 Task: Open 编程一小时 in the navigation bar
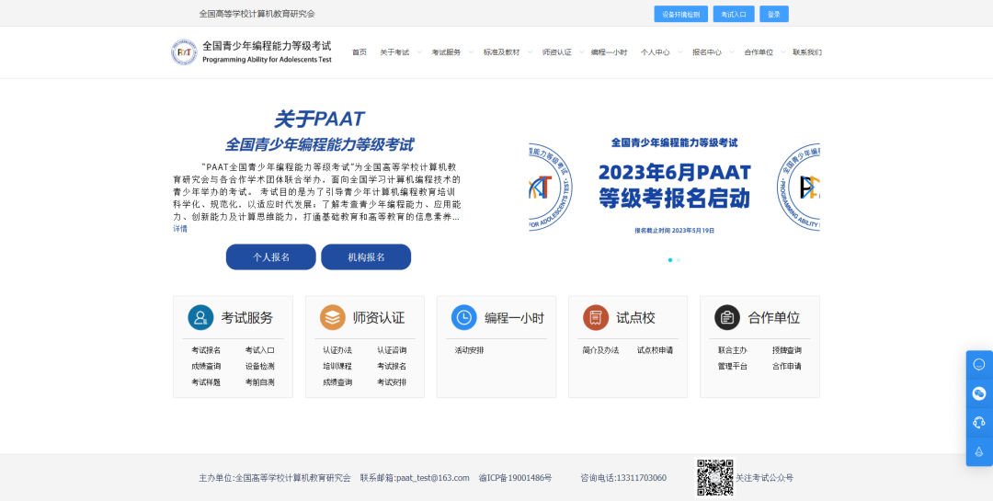(610, 52)
